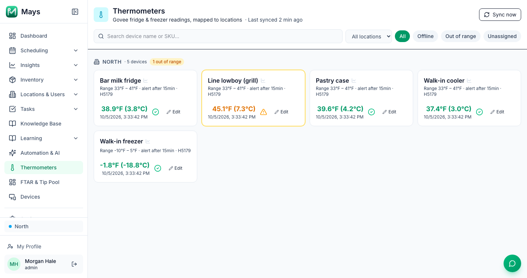Filter by Out of range devices

(461, 36)
